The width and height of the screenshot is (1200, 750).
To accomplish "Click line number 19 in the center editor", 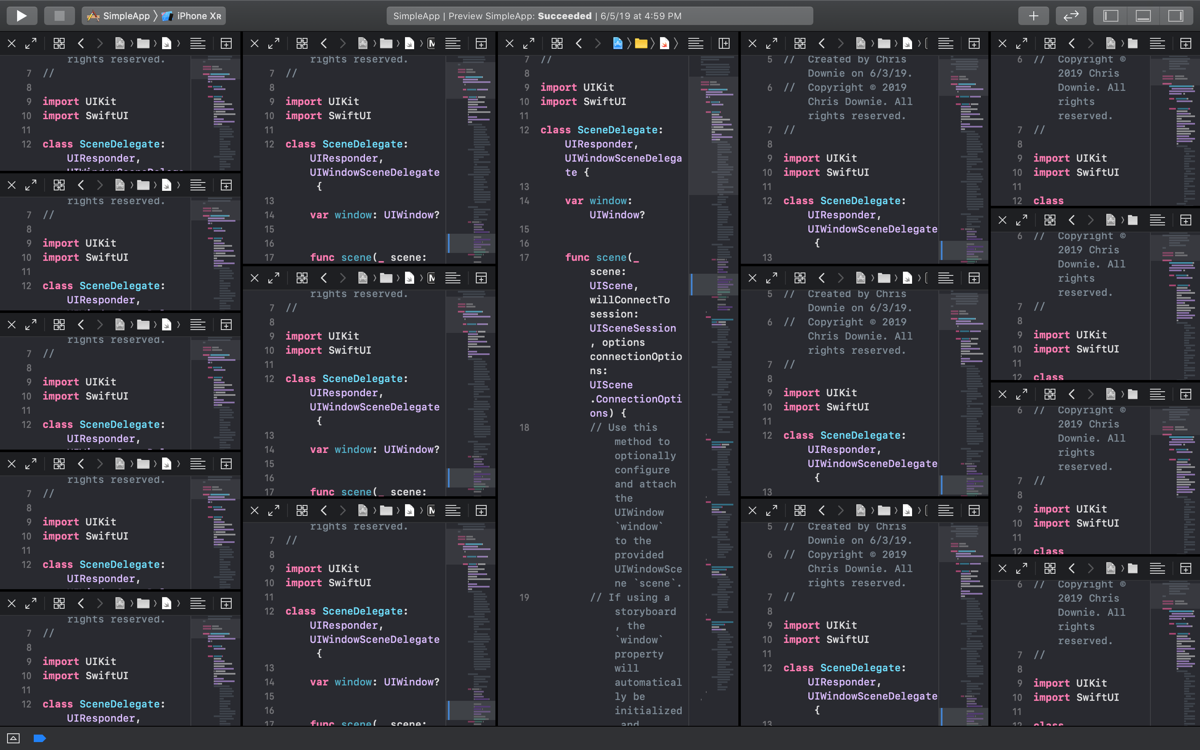I will (524, 598).
